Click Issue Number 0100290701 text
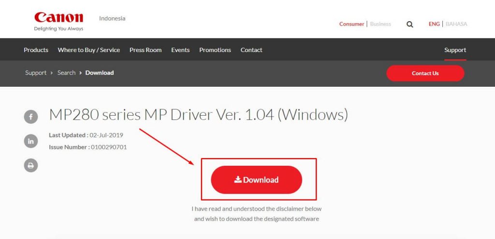Screen dimensions: 495x239 tap(88, 147)
